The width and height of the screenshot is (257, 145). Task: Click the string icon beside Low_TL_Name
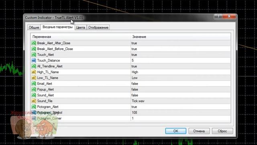[x=34, y=78]
